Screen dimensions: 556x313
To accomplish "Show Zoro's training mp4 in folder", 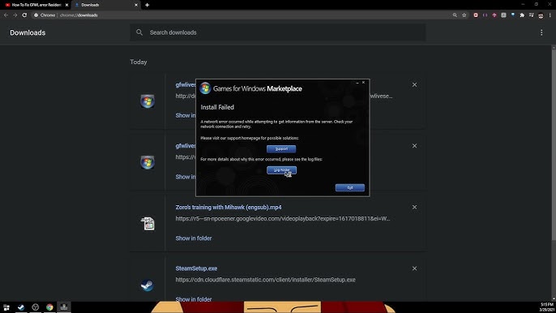I will click(x=194, y=238).
